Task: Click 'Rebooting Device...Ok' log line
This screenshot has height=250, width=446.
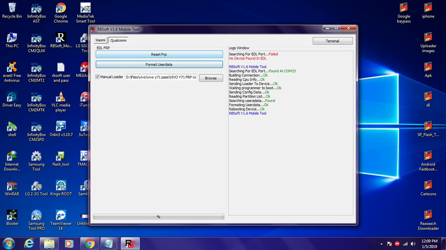Action: click(247, 109)
